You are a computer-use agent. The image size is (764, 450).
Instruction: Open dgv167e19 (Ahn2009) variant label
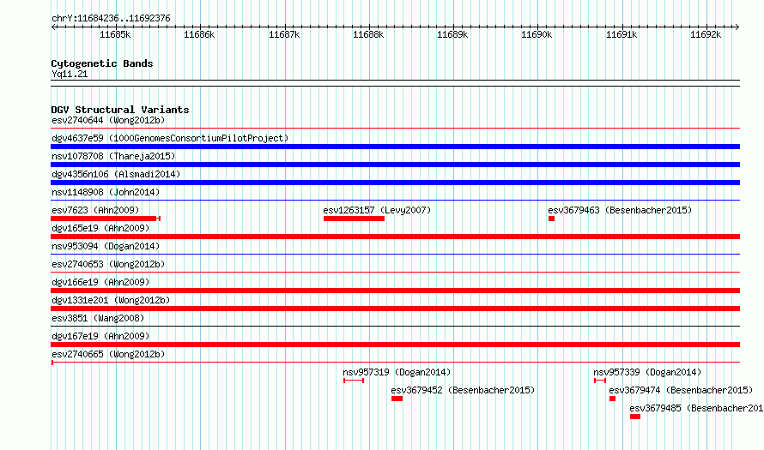(100, 336)
